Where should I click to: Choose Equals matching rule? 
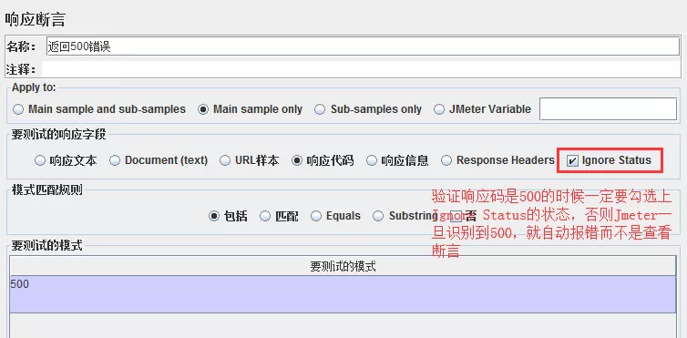point(316,216)
